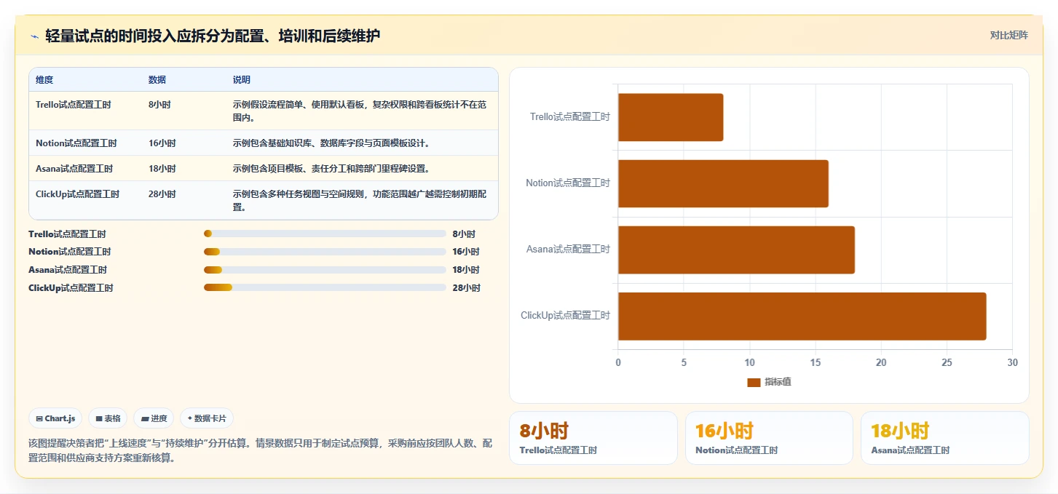
Task: Select the 8小时 cell in the table
Action: 159,105
